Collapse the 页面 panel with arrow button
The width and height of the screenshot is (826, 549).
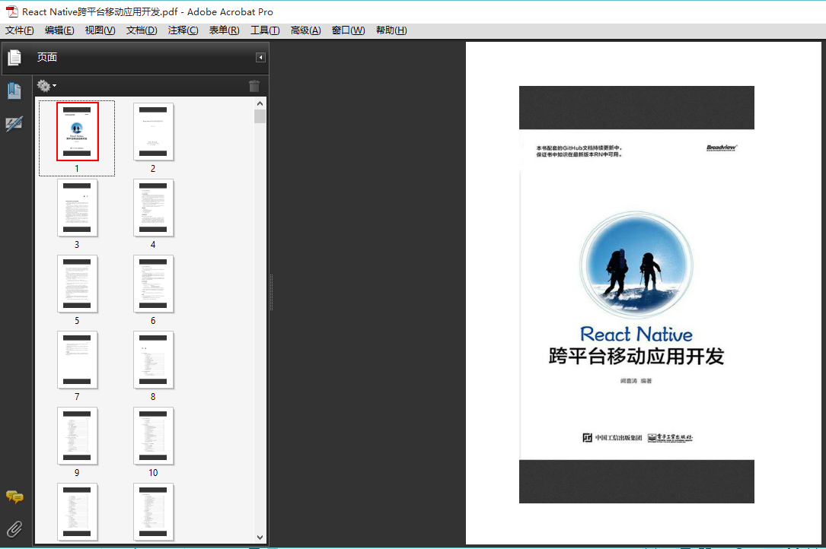(x=260, y=57)
